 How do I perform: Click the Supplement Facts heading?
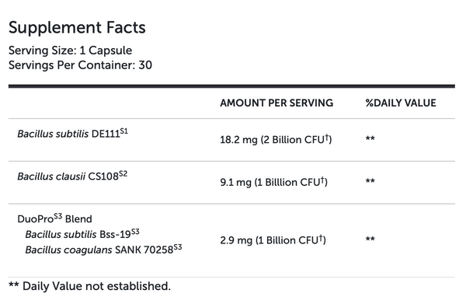[77, 28]
